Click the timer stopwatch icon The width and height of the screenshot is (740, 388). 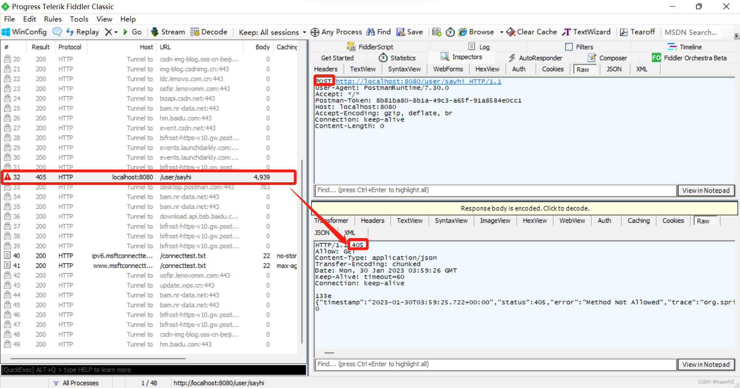pyautogui.click(x=450, y=32)
